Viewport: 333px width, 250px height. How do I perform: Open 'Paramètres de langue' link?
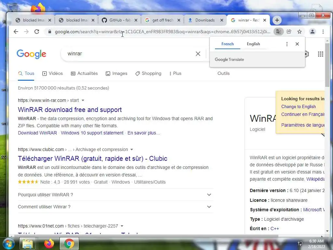tap(303, 125)
